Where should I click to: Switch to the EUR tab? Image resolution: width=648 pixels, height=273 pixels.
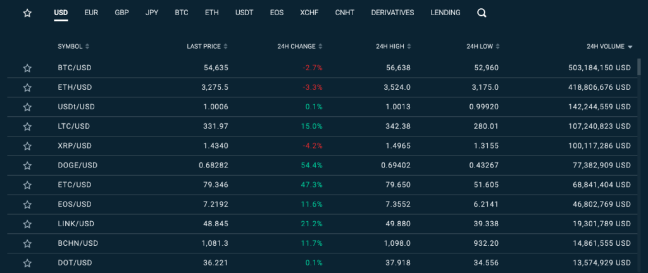click(x=91, y=13)
